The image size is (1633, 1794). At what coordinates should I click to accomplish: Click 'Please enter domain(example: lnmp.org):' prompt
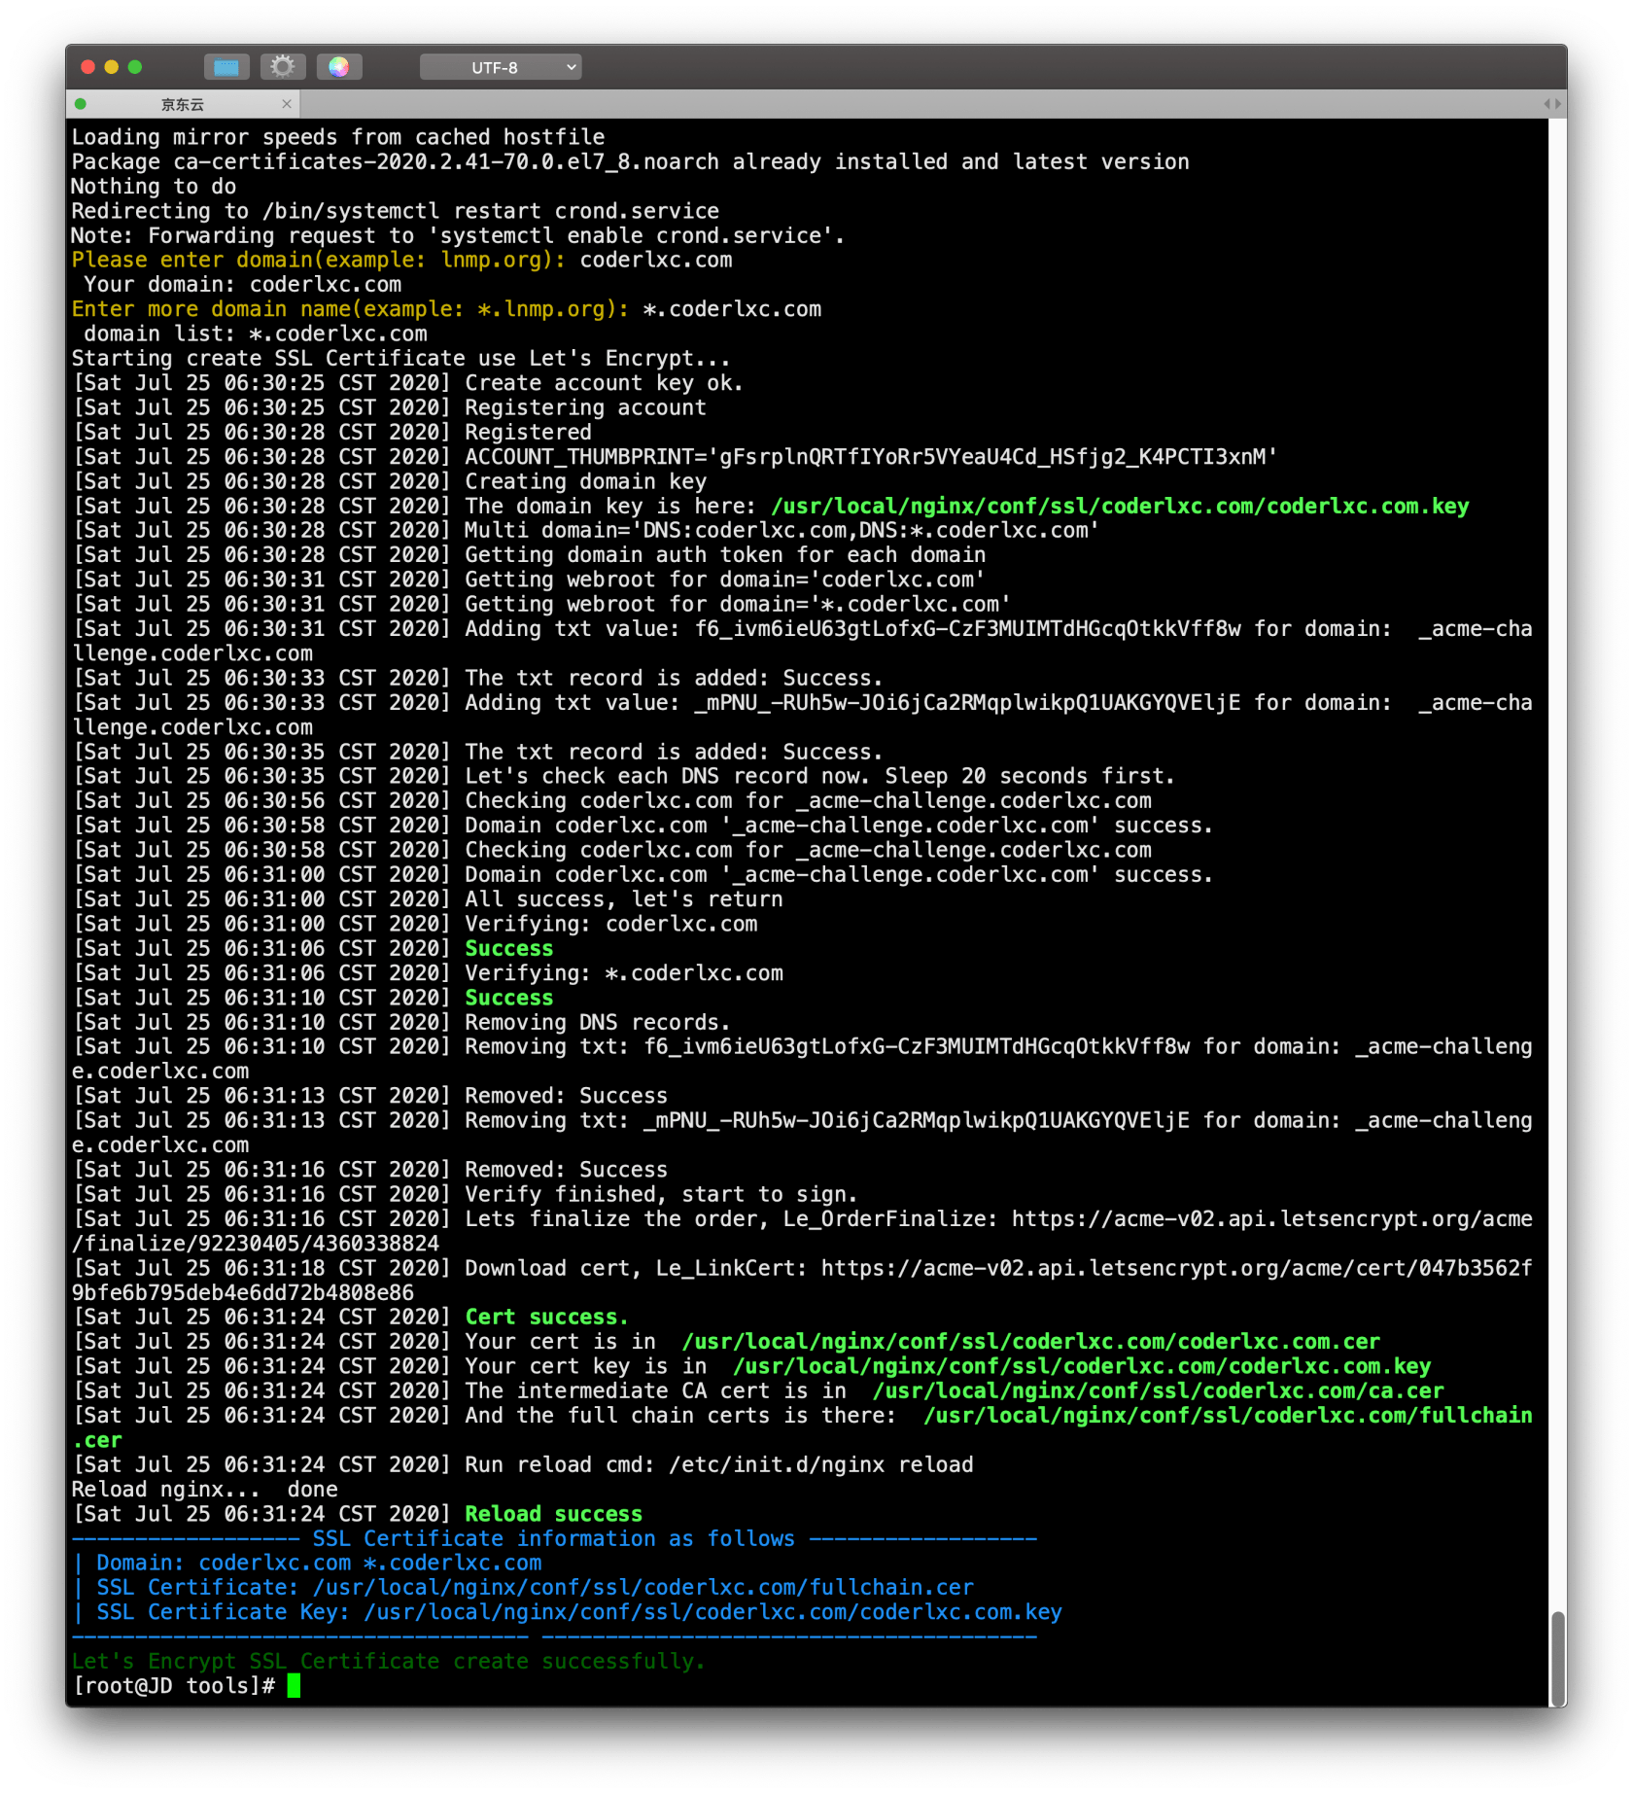[x=318, y=260]
